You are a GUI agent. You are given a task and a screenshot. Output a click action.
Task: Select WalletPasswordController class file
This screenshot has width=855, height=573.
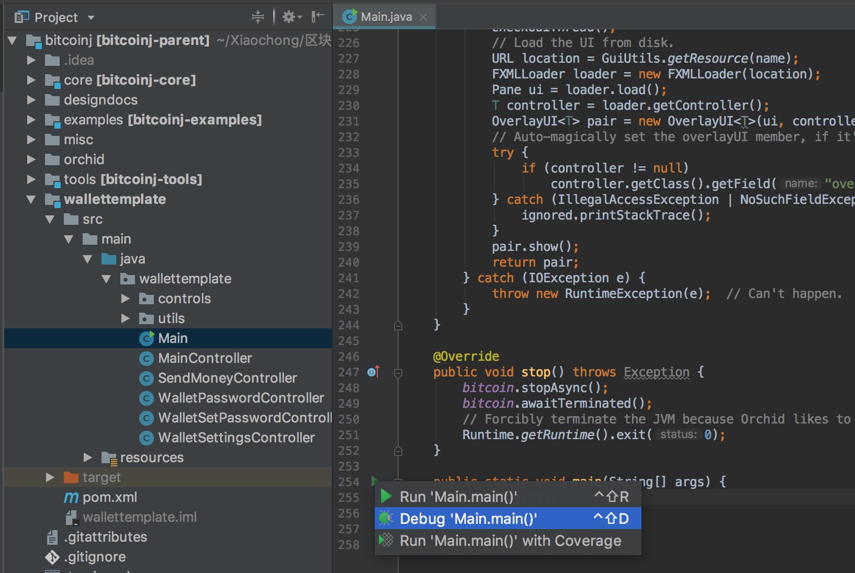click(241, 398)
